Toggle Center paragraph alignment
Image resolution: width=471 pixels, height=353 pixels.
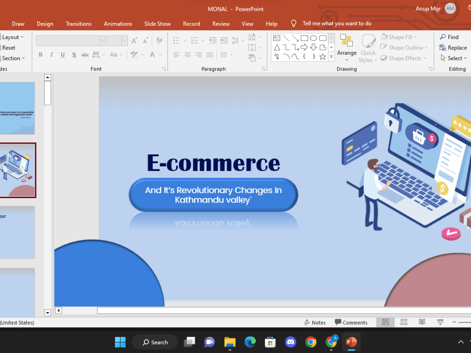(188, 55)
